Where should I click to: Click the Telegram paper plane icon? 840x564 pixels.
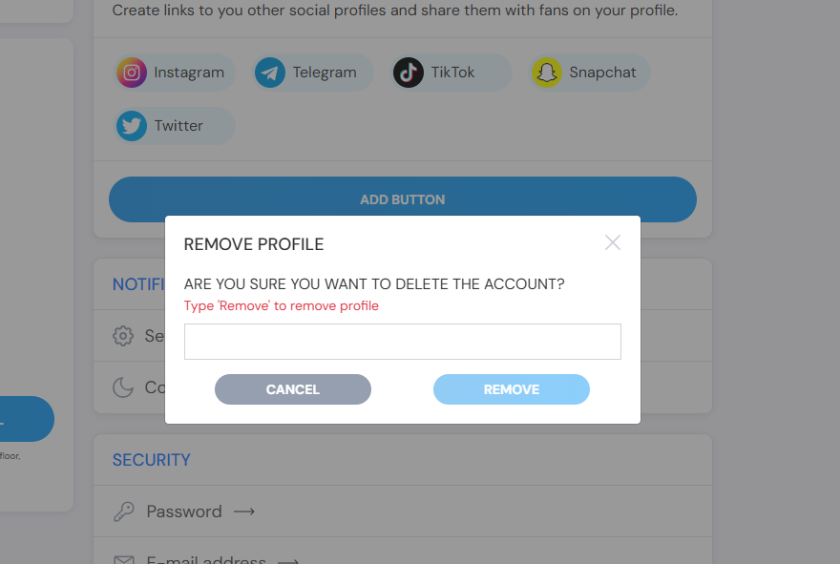pos(270,73)
